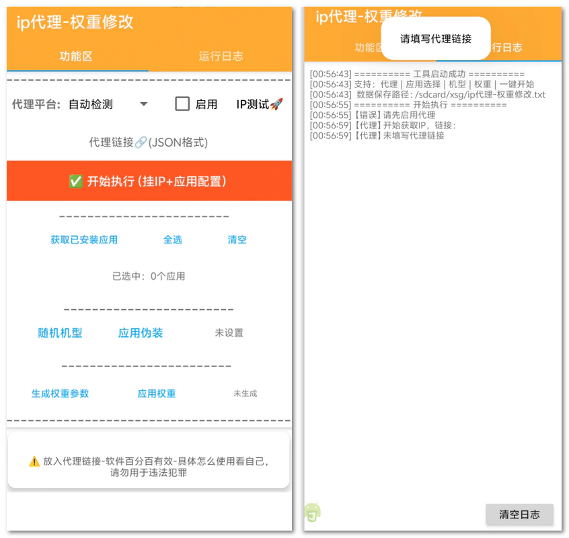This screenshot has width=569, height=538.
Task: Click the warning triangle in the notice card
Action: point(34,461)
